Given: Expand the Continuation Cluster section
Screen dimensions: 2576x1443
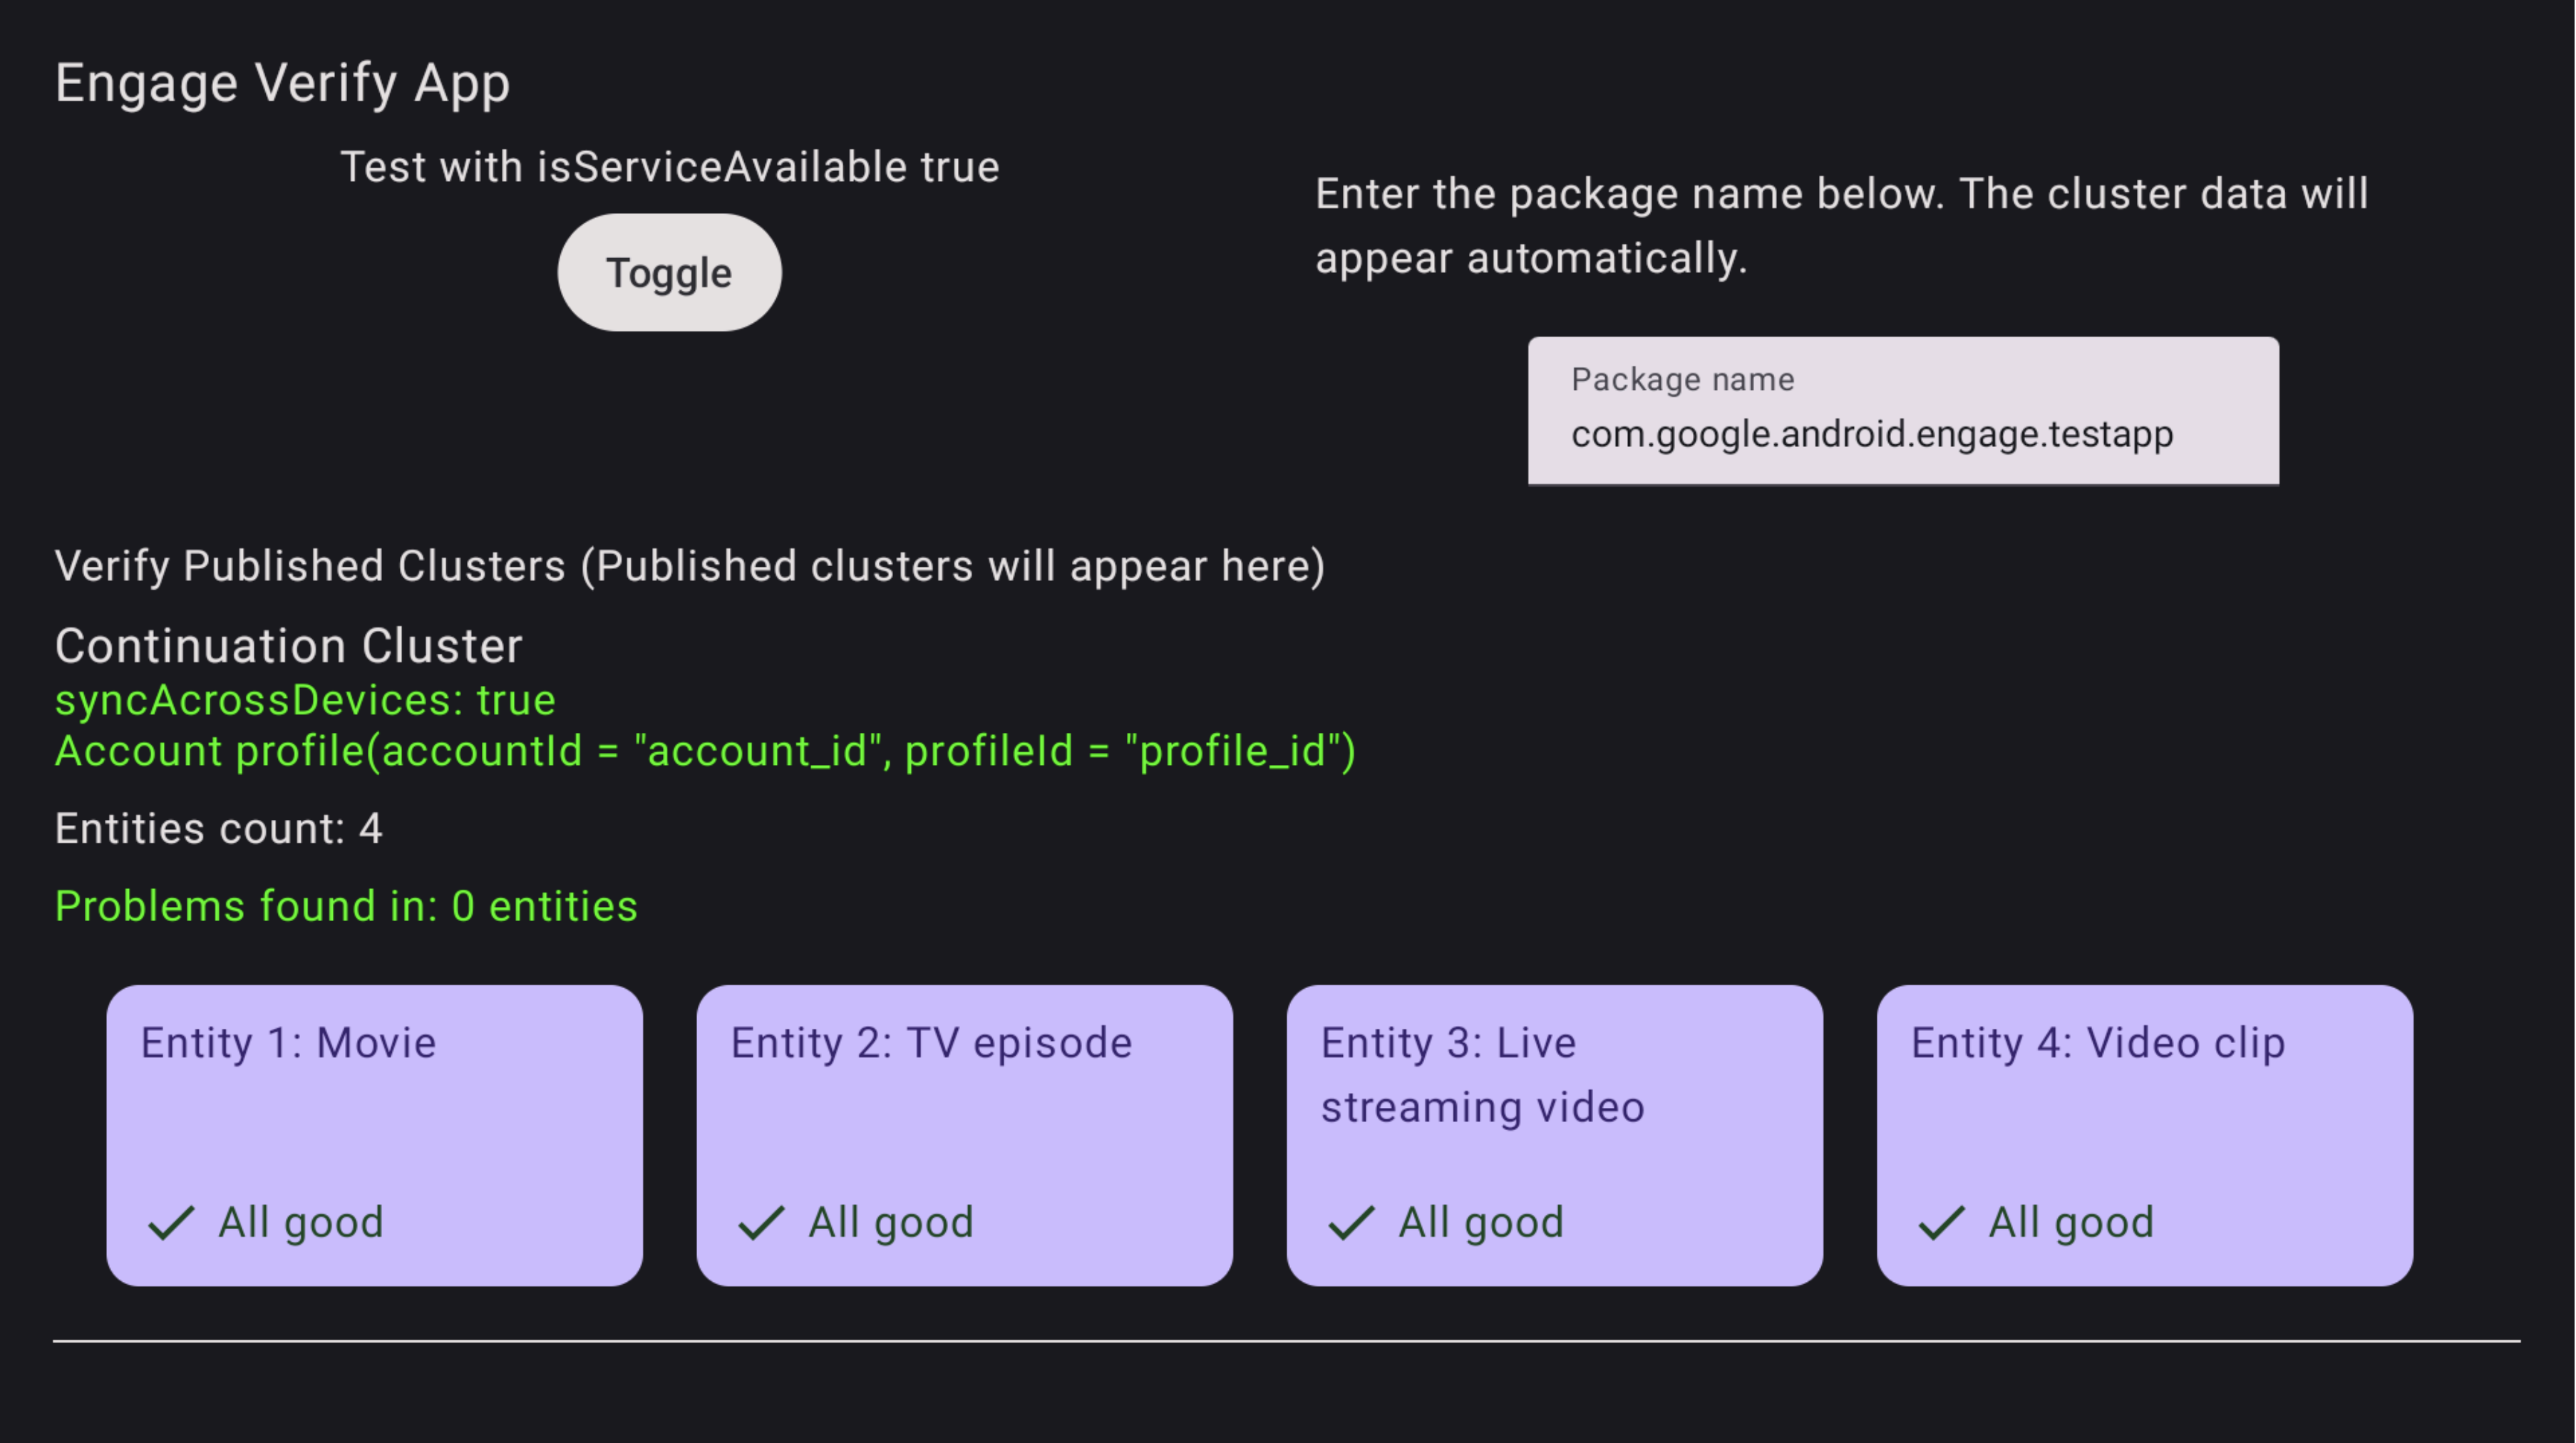Looking at the screenshot, I should coord(288,645).
